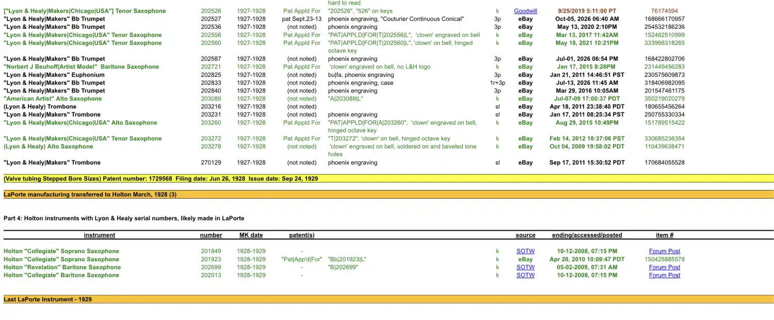Click the Last LaPorte Instrument 1929 banner
The height and width of the screenshot is (320, 774).
pos(389,299)
